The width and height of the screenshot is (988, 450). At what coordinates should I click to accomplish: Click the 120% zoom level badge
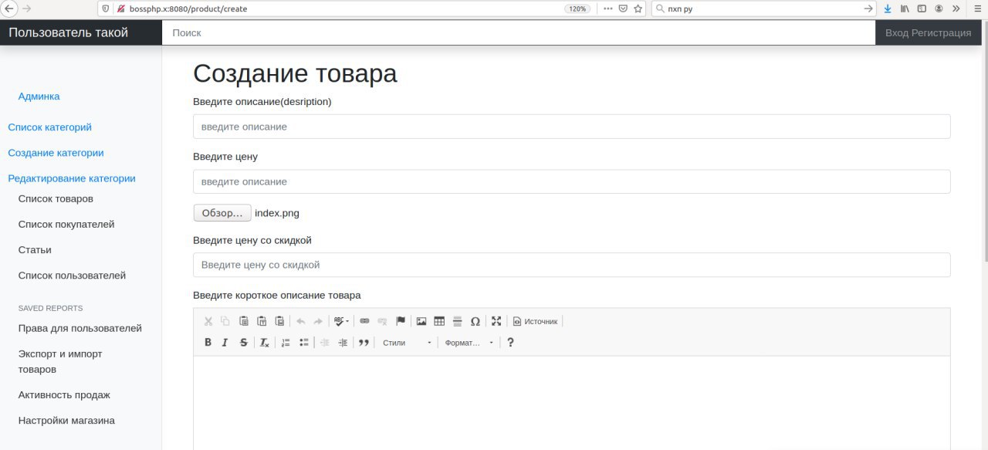[x=577, y=8]
